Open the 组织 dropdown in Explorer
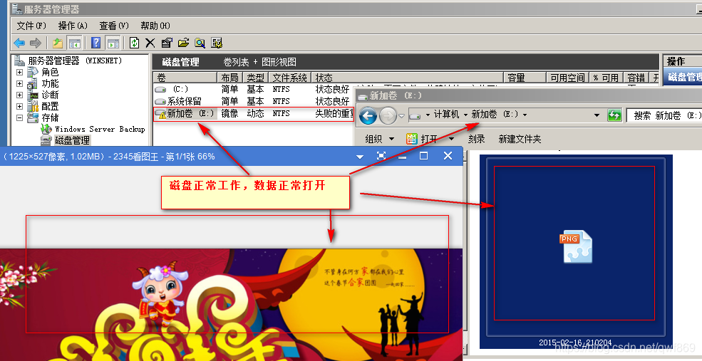702x361 pixels. click(x=380, y=139)
